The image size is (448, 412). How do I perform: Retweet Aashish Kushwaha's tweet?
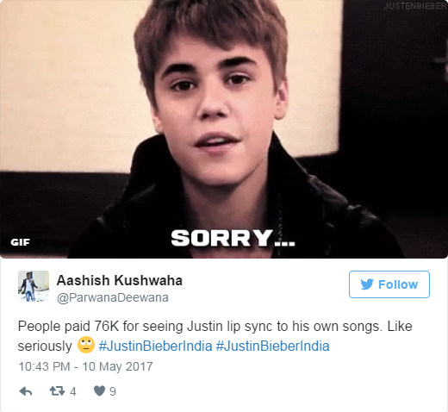pyautogui.click(x=57, y=391)
